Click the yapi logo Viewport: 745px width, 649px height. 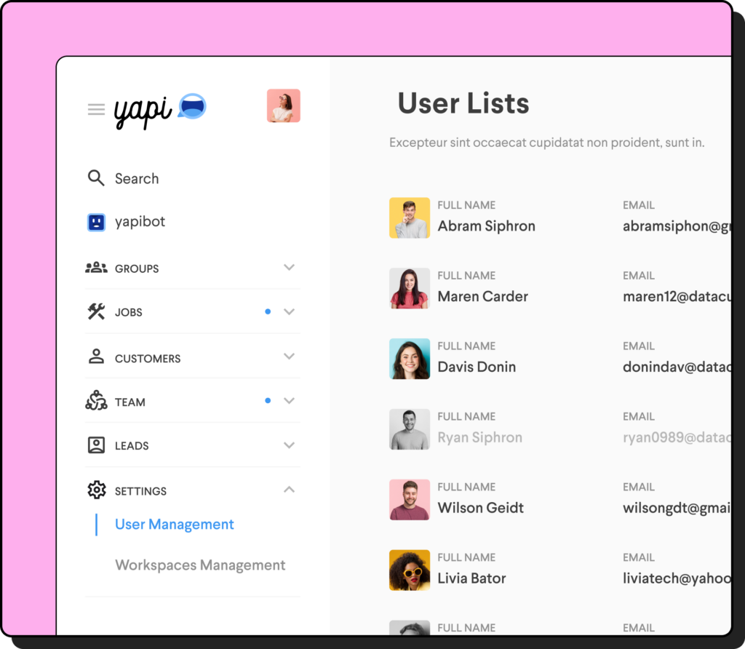point(159,110)
